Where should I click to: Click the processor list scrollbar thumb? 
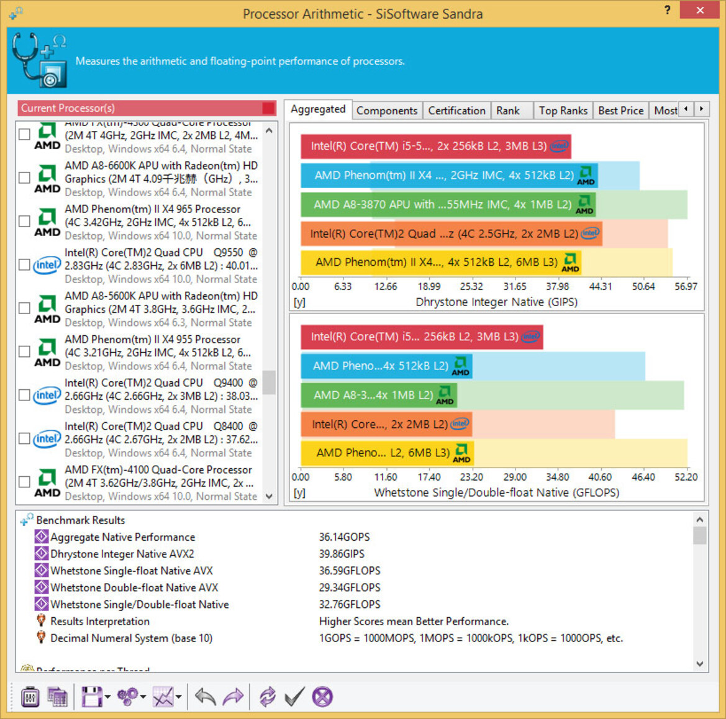(x=269, y=382)
